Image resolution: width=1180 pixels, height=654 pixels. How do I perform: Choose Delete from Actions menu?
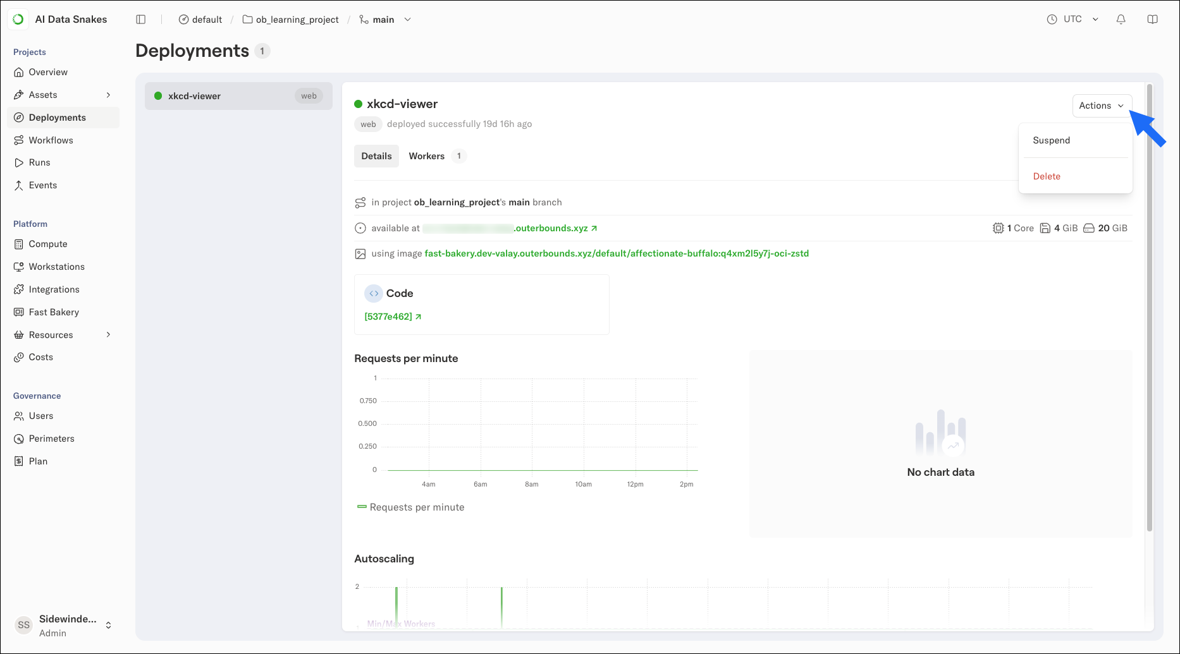click(1075, 176)
